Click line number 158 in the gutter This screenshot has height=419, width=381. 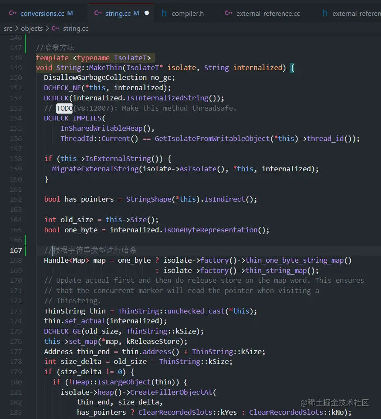(x=16, y=159)
